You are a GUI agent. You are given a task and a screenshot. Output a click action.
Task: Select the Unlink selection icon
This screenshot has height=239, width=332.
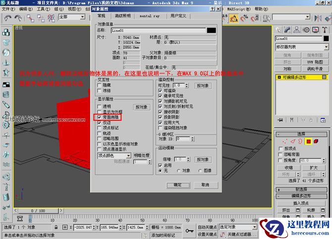point(41,18)
